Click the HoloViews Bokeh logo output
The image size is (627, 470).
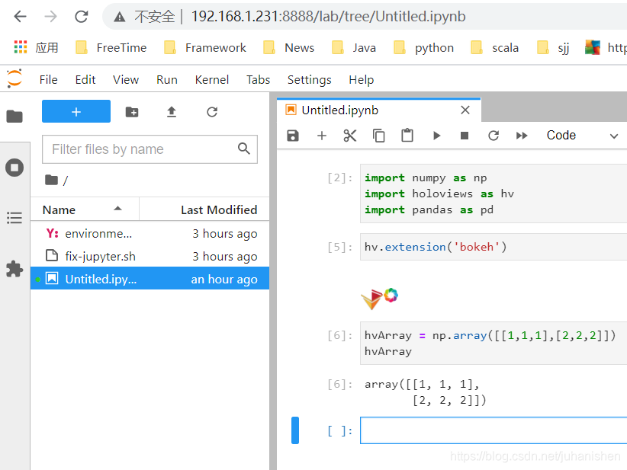(x=379, y=299)
